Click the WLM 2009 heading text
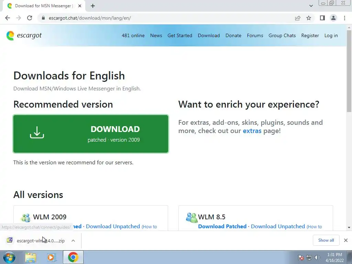This screenshot has width=352, height=264. [49, 217]
